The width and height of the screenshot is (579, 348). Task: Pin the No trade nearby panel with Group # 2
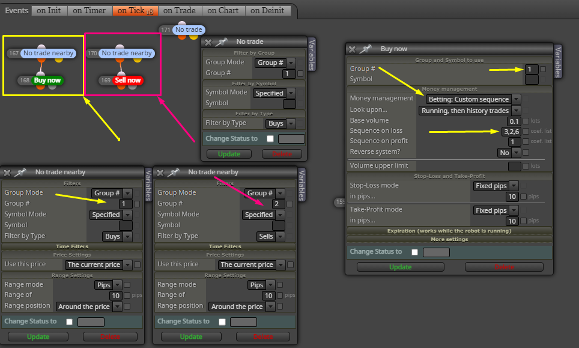tap(173, 172)
